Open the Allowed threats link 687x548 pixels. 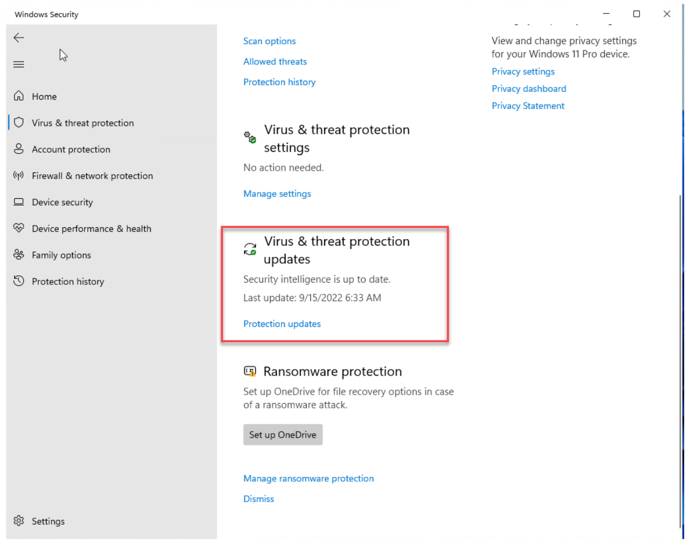[x=275, y=62]
